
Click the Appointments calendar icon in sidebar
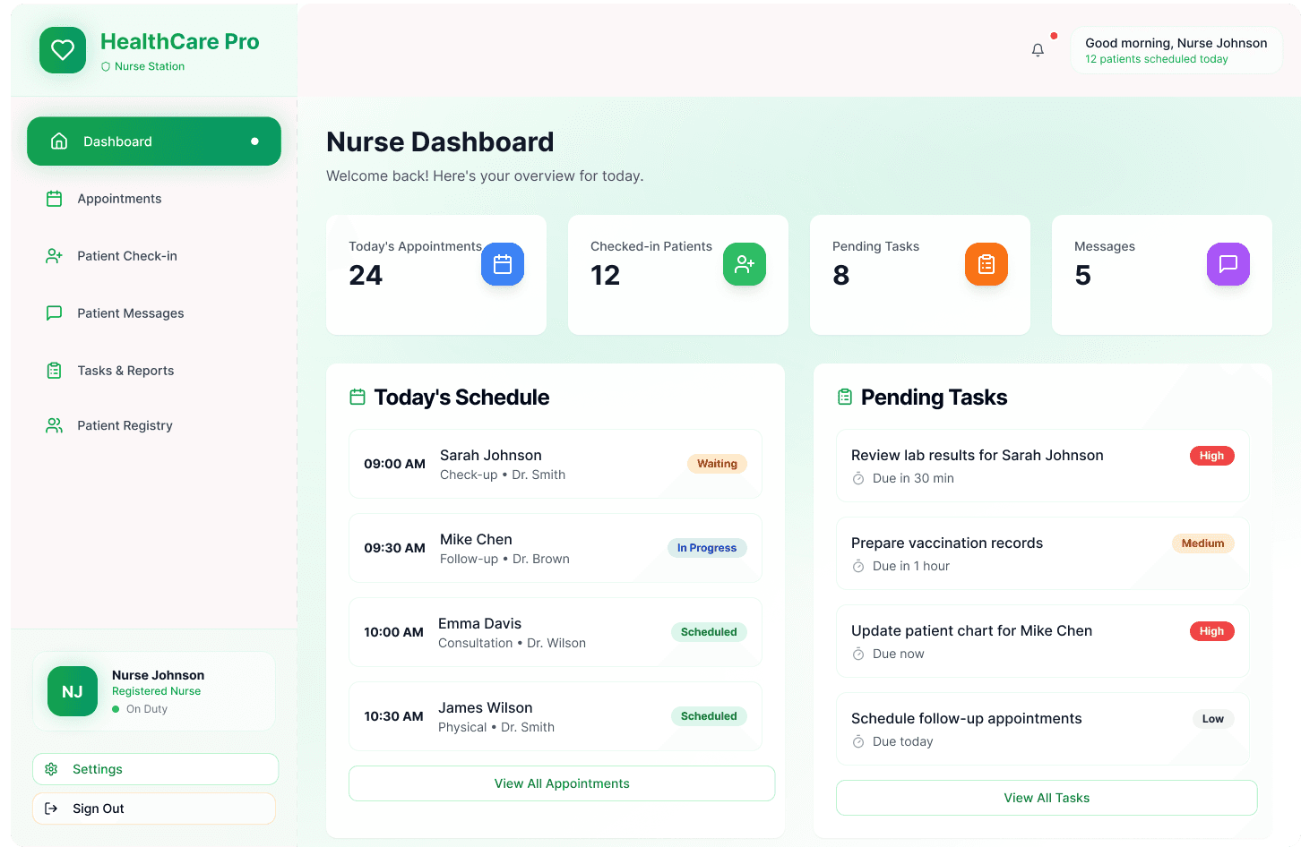54,199
